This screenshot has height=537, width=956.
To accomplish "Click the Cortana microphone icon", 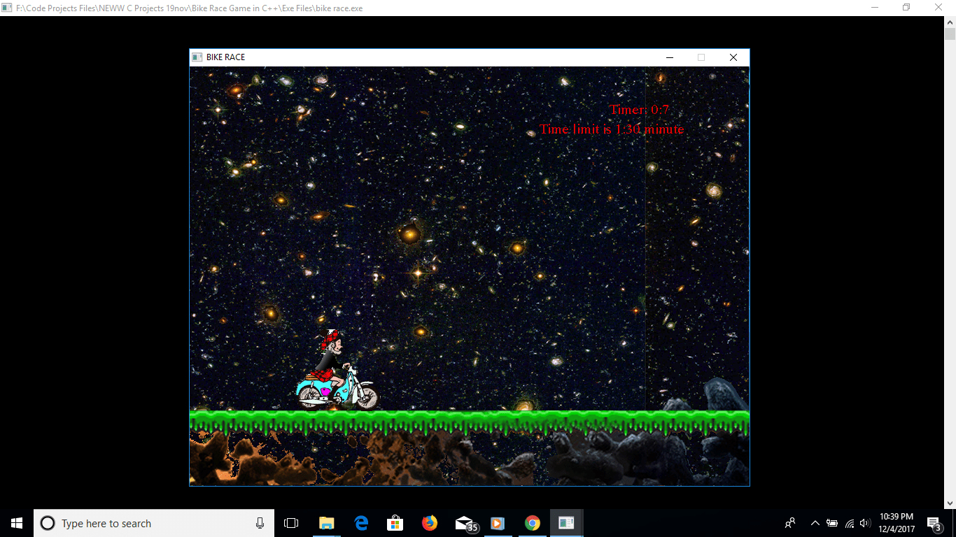I will pos(260,523).
